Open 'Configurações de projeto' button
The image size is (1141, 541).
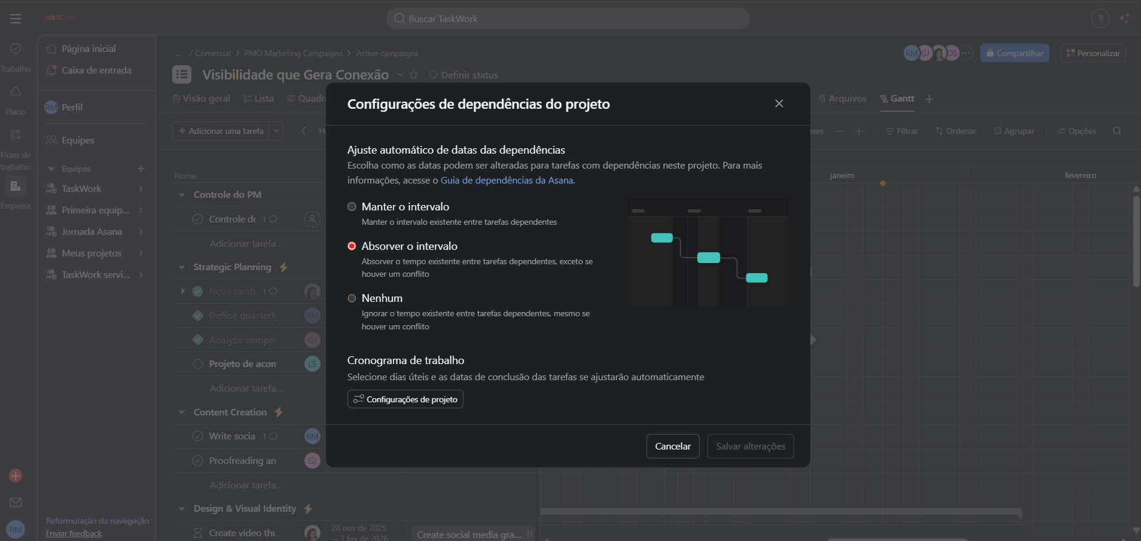click(405, 399)
